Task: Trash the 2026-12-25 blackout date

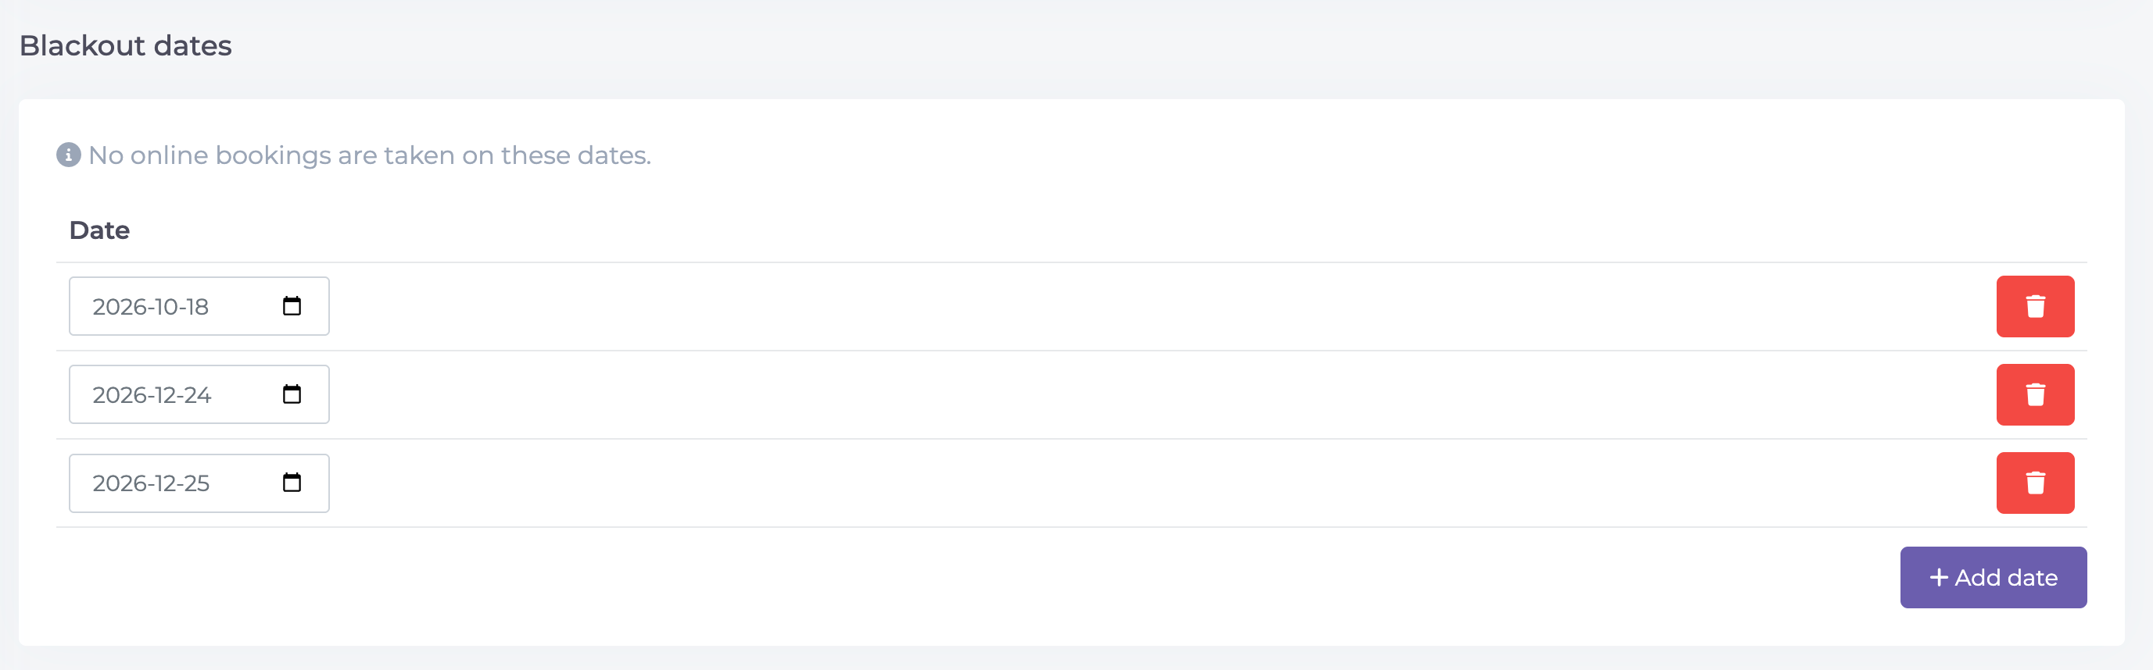Action: coord(2035,483)
